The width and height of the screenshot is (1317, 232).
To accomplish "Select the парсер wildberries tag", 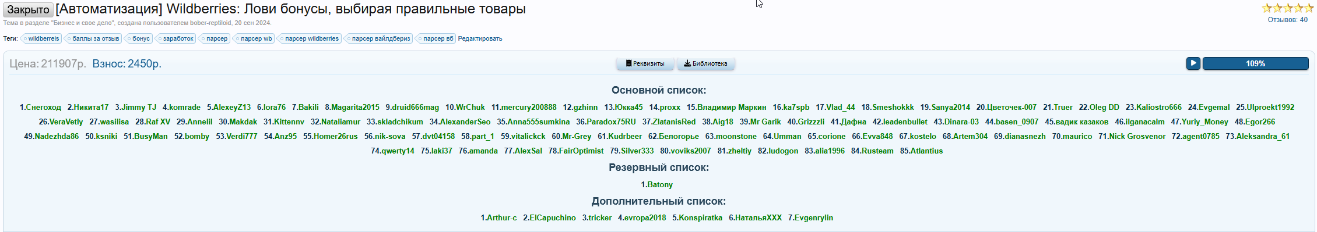I will (x=310, y=38).
